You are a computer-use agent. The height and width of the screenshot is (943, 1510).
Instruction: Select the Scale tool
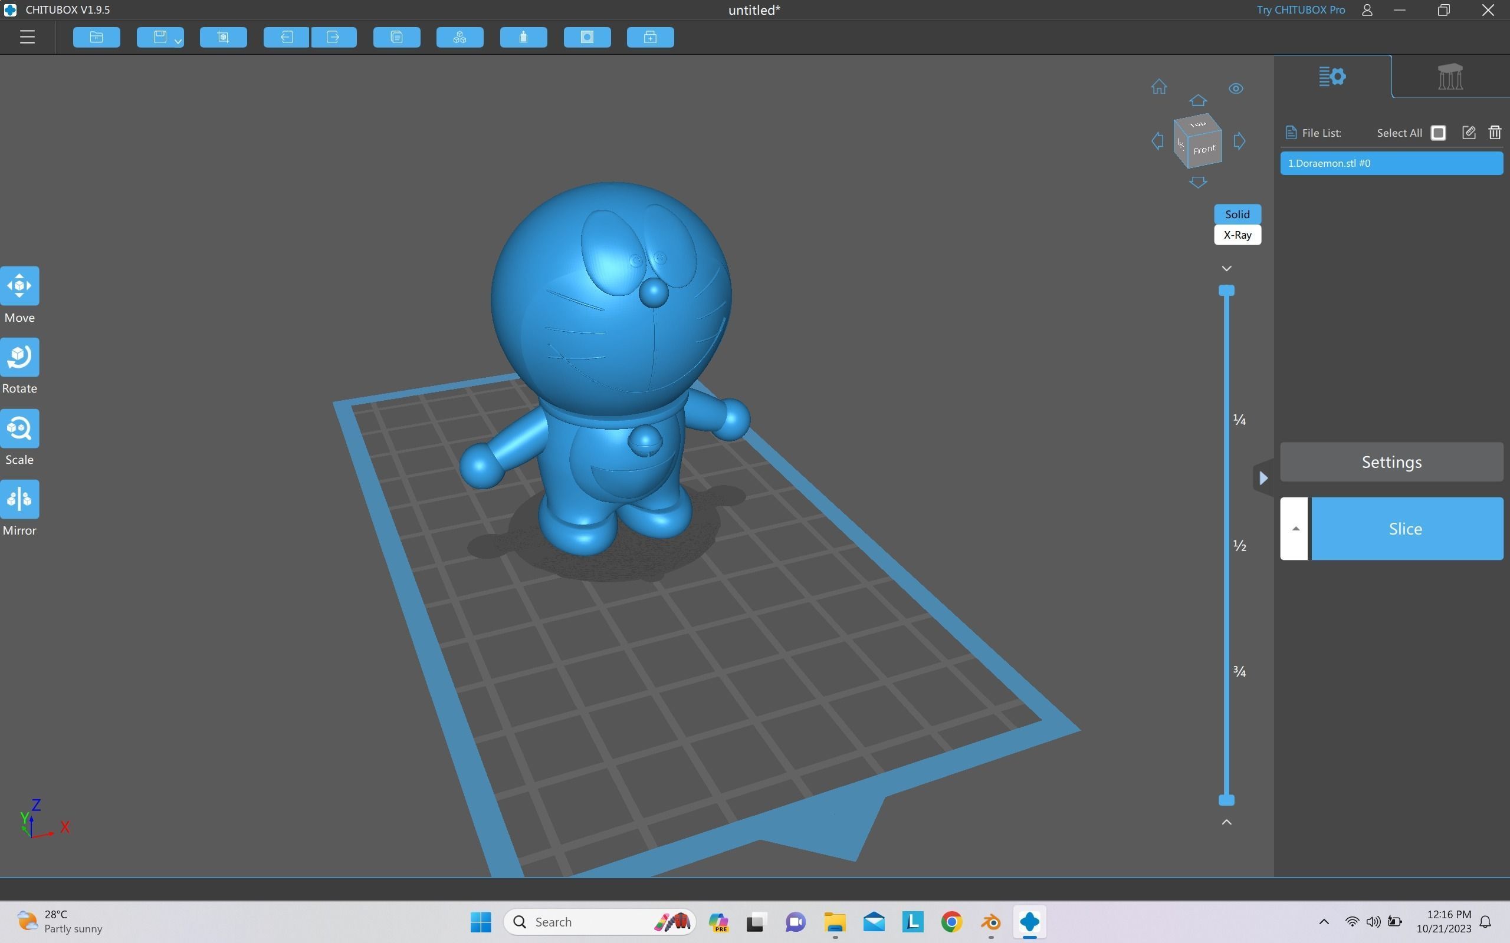(x=19, y=428)
